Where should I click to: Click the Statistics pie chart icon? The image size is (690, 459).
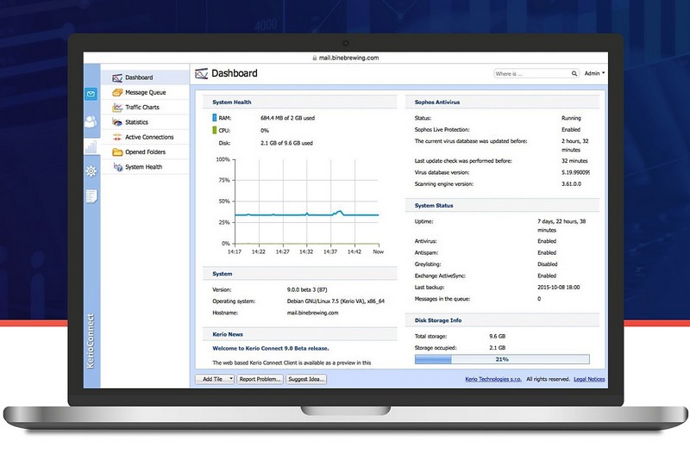[x=117, y=122]
